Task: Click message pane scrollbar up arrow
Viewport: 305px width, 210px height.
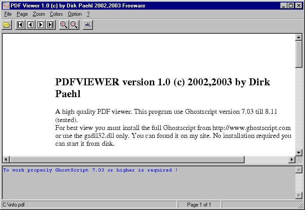Action: (x=298, y=170)
